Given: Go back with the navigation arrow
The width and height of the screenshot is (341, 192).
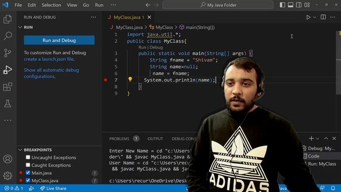Looking at the screenshot, I should coord(148,5).
